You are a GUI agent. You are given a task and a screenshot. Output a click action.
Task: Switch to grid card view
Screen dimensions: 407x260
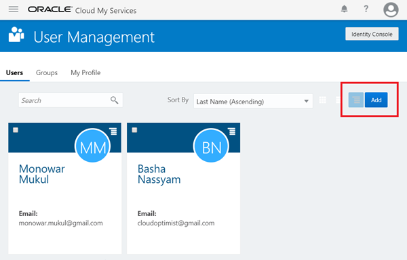[x=323, y=100]
